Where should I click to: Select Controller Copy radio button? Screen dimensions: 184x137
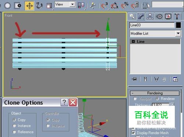coord(48,120)
